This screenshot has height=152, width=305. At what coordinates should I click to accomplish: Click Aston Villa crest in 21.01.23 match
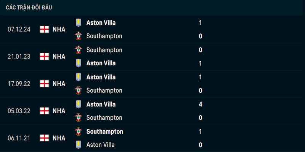pyautogui.click(x=79, y=63)
